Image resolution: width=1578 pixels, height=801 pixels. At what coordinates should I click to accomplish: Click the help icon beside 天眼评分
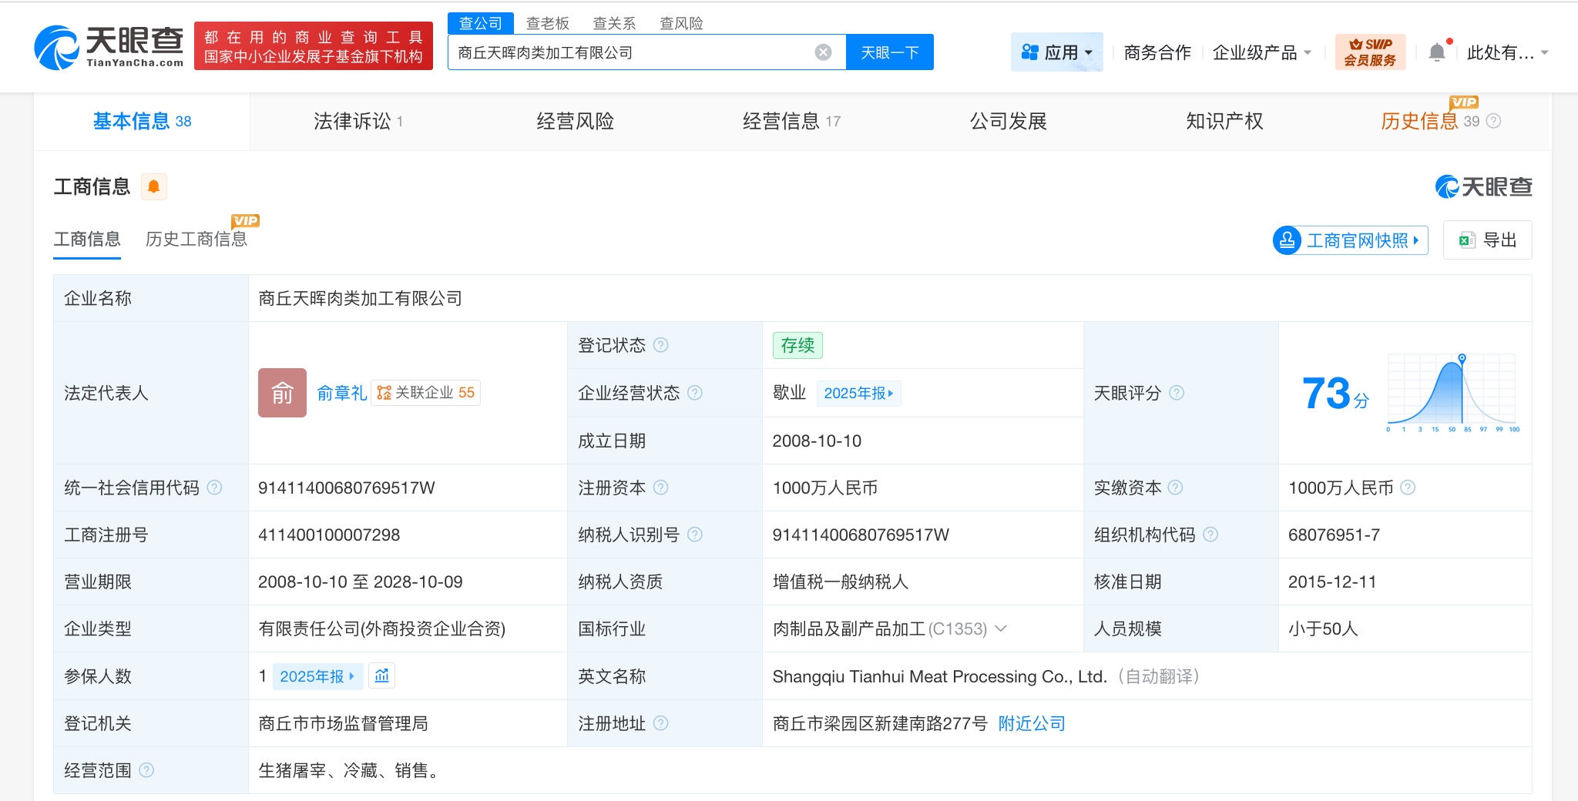pyautogui.click(x=1176, y=393)
